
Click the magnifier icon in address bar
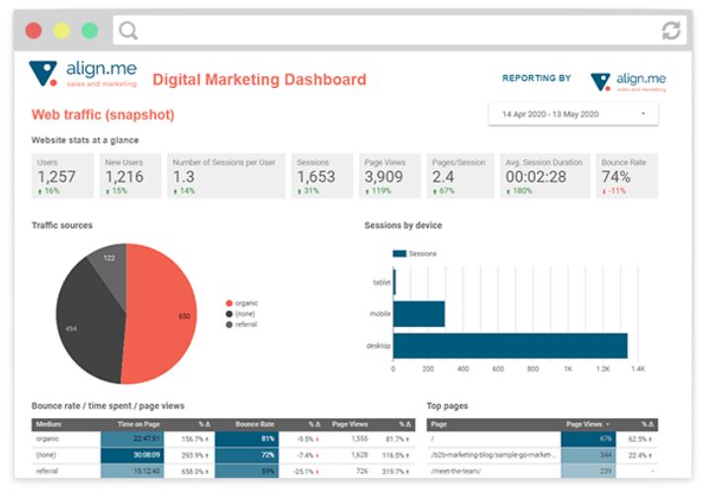[x=129, y=31]
